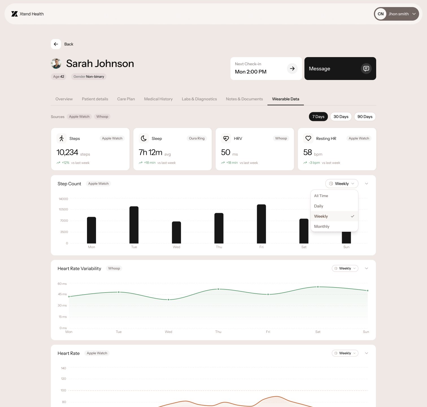Click the clock icon in the Weekly selector
427x407 pixels.
point(331,183)
